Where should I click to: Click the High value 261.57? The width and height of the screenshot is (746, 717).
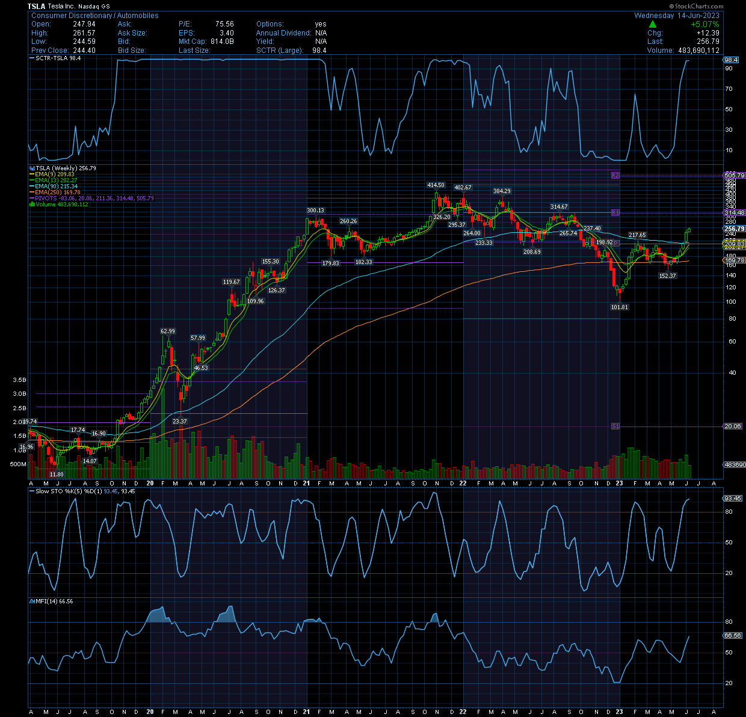84,33
